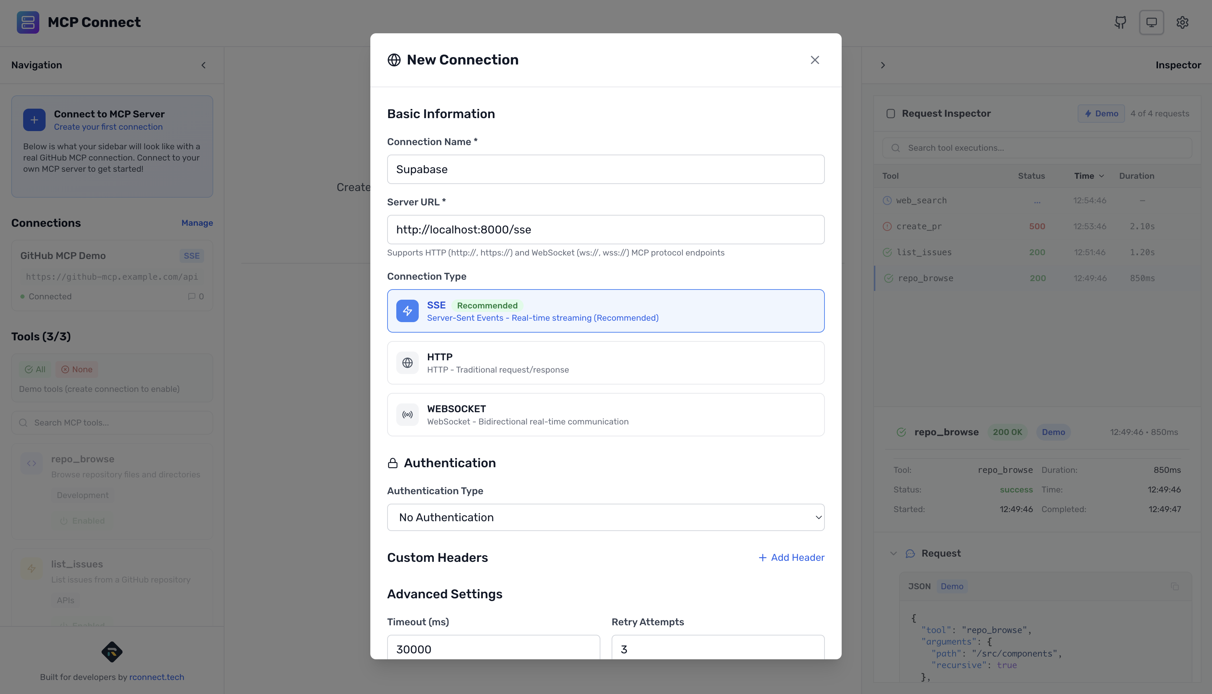Click the globe icon beside HTTP connection type

(407, 363)
